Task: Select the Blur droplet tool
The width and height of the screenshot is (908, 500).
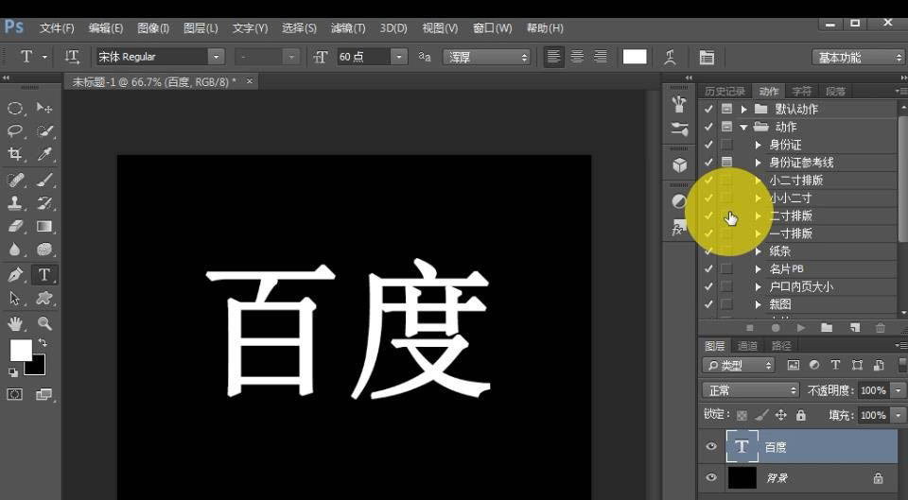Action: point(15,250)
